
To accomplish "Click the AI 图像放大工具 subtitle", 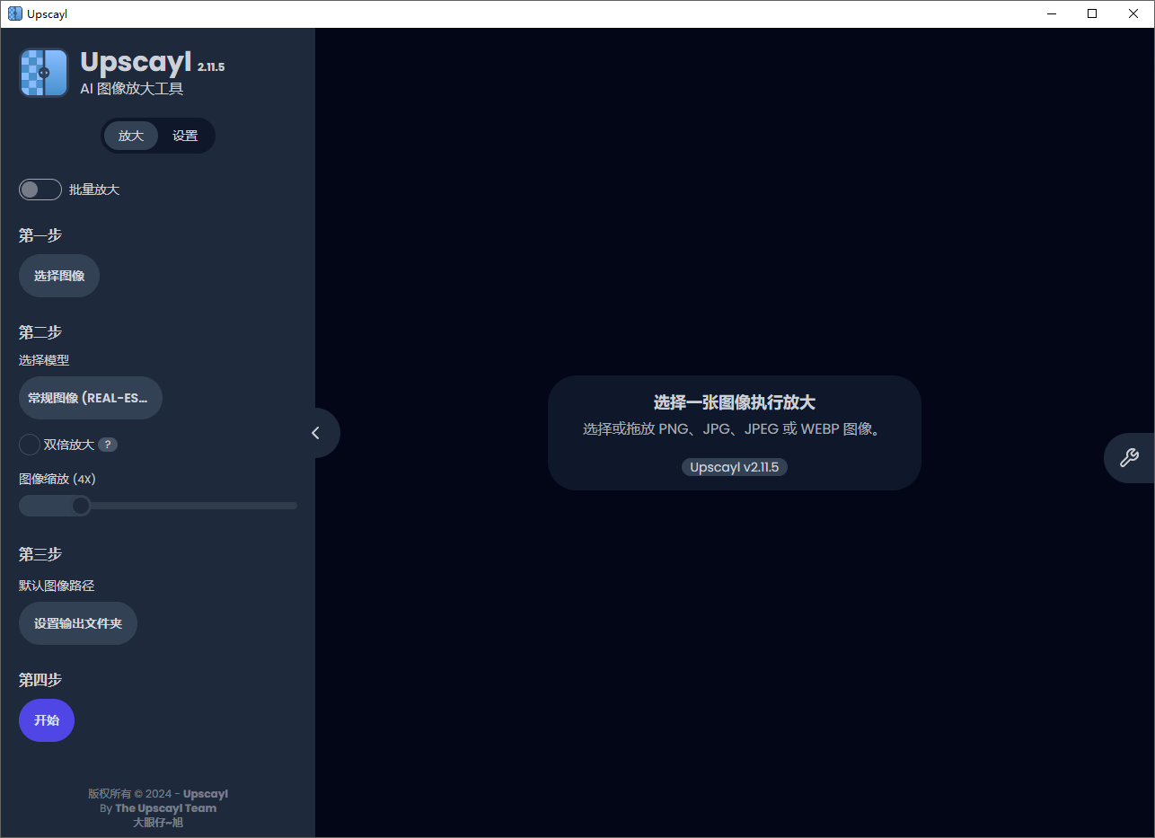I will pos(131,88).
